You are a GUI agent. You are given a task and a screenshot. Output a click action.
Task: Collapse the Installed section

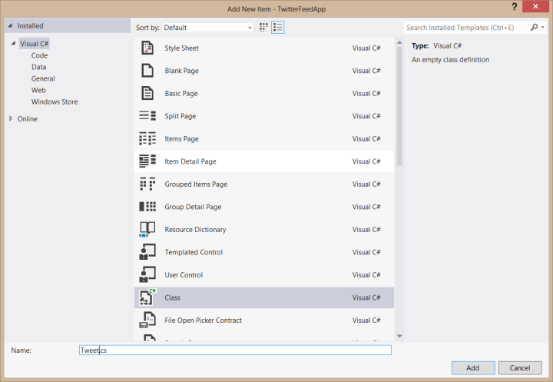click(10, 25)
